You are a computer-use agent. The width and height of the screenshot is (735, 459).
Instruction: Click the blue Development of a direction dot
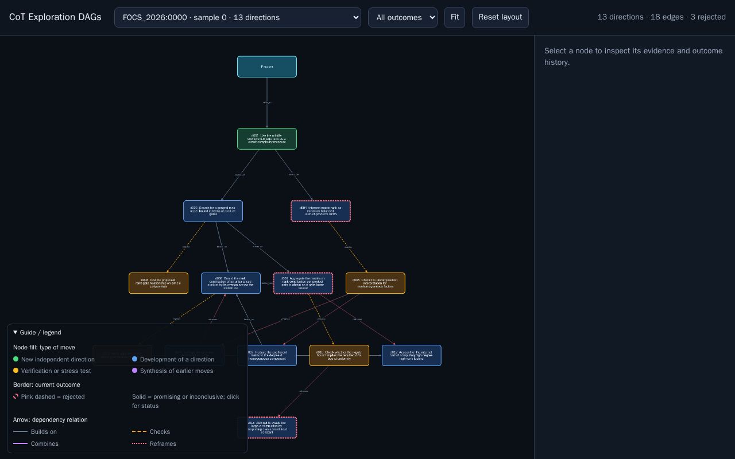[135, 359]
